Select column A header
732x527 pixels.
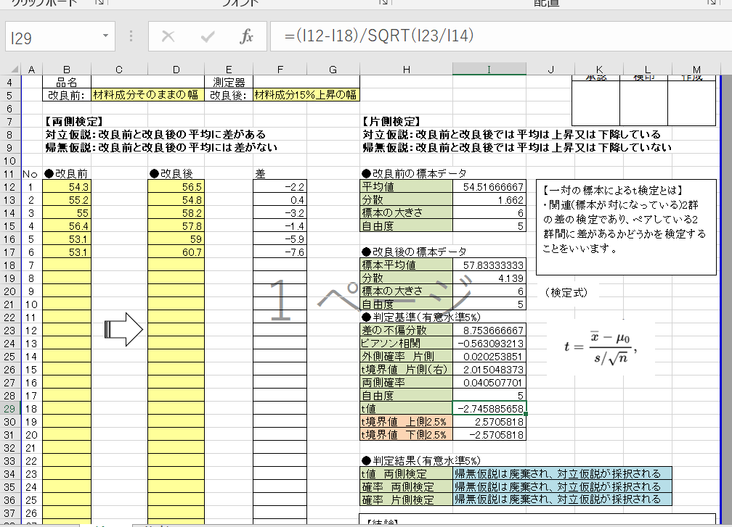(31, 70)
